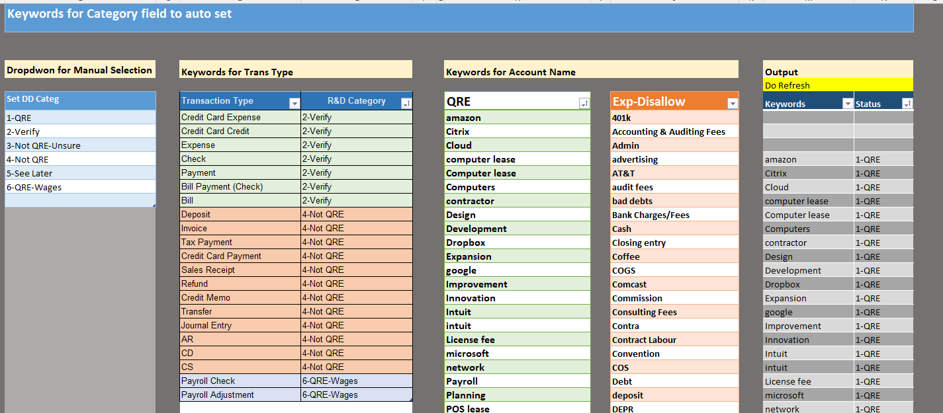Open the QRE column filter
Screen dimensions: 943x413
[x=583, y=102]
